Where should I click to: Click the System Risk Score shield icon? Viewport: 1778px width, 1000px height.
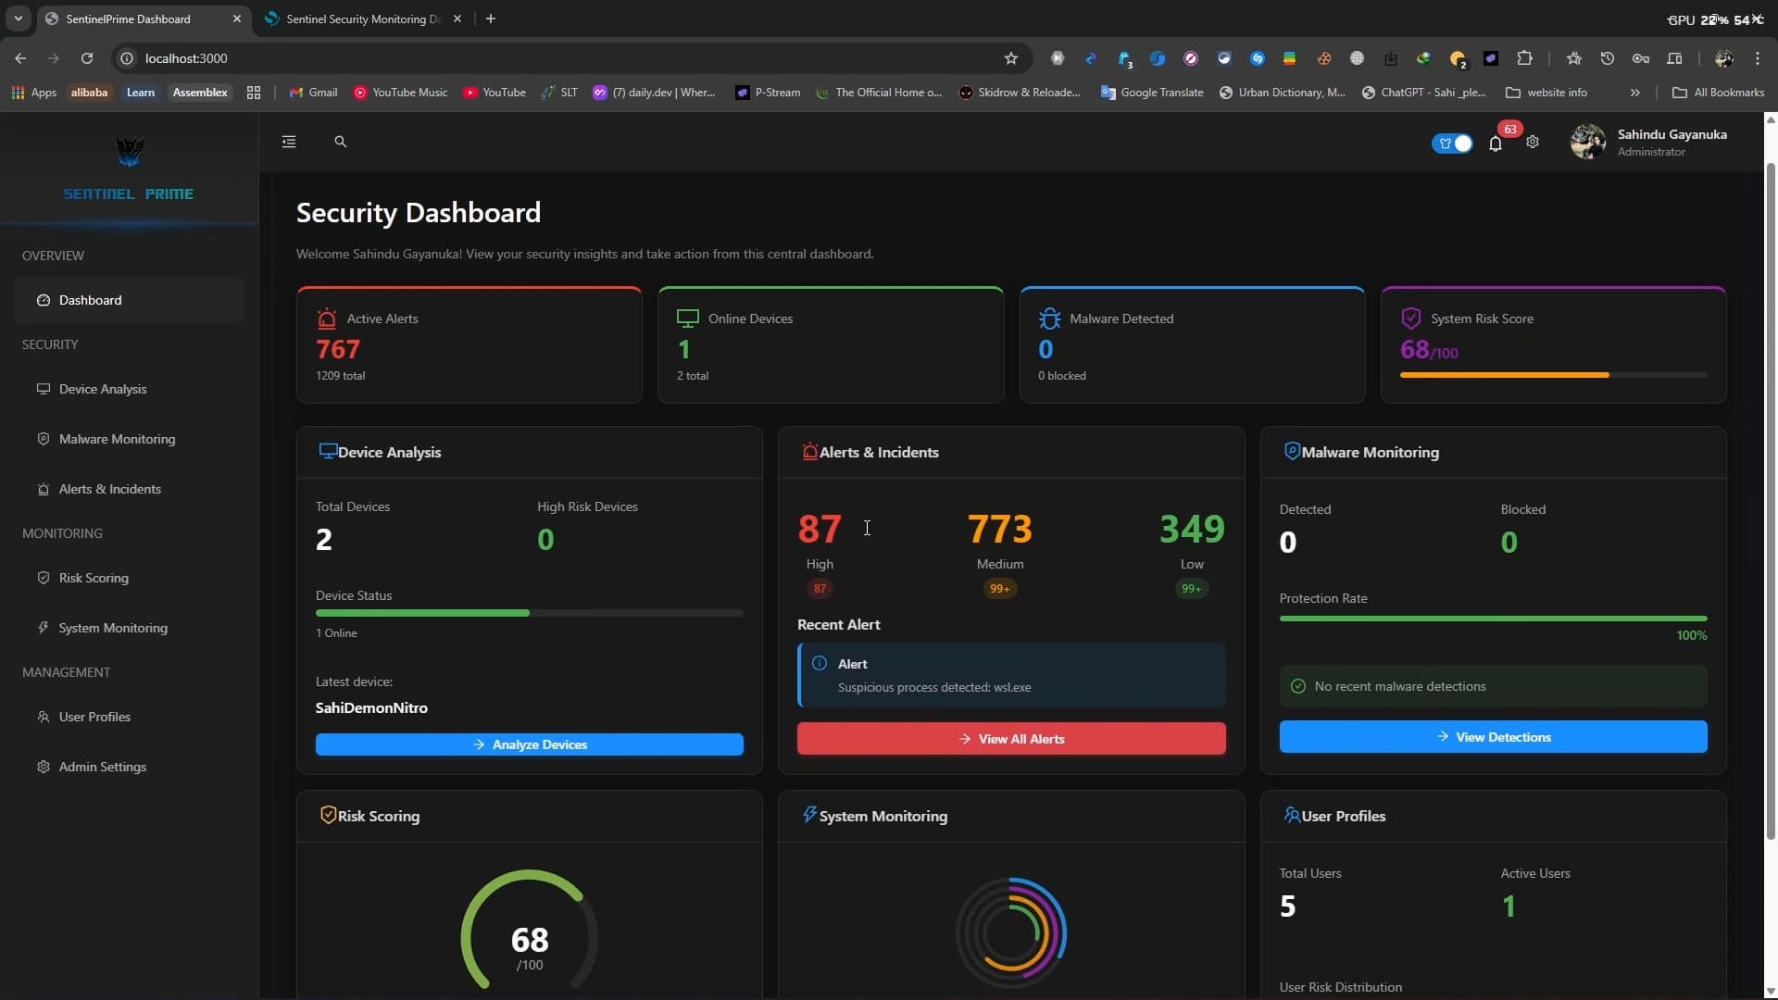(1410, 319)
